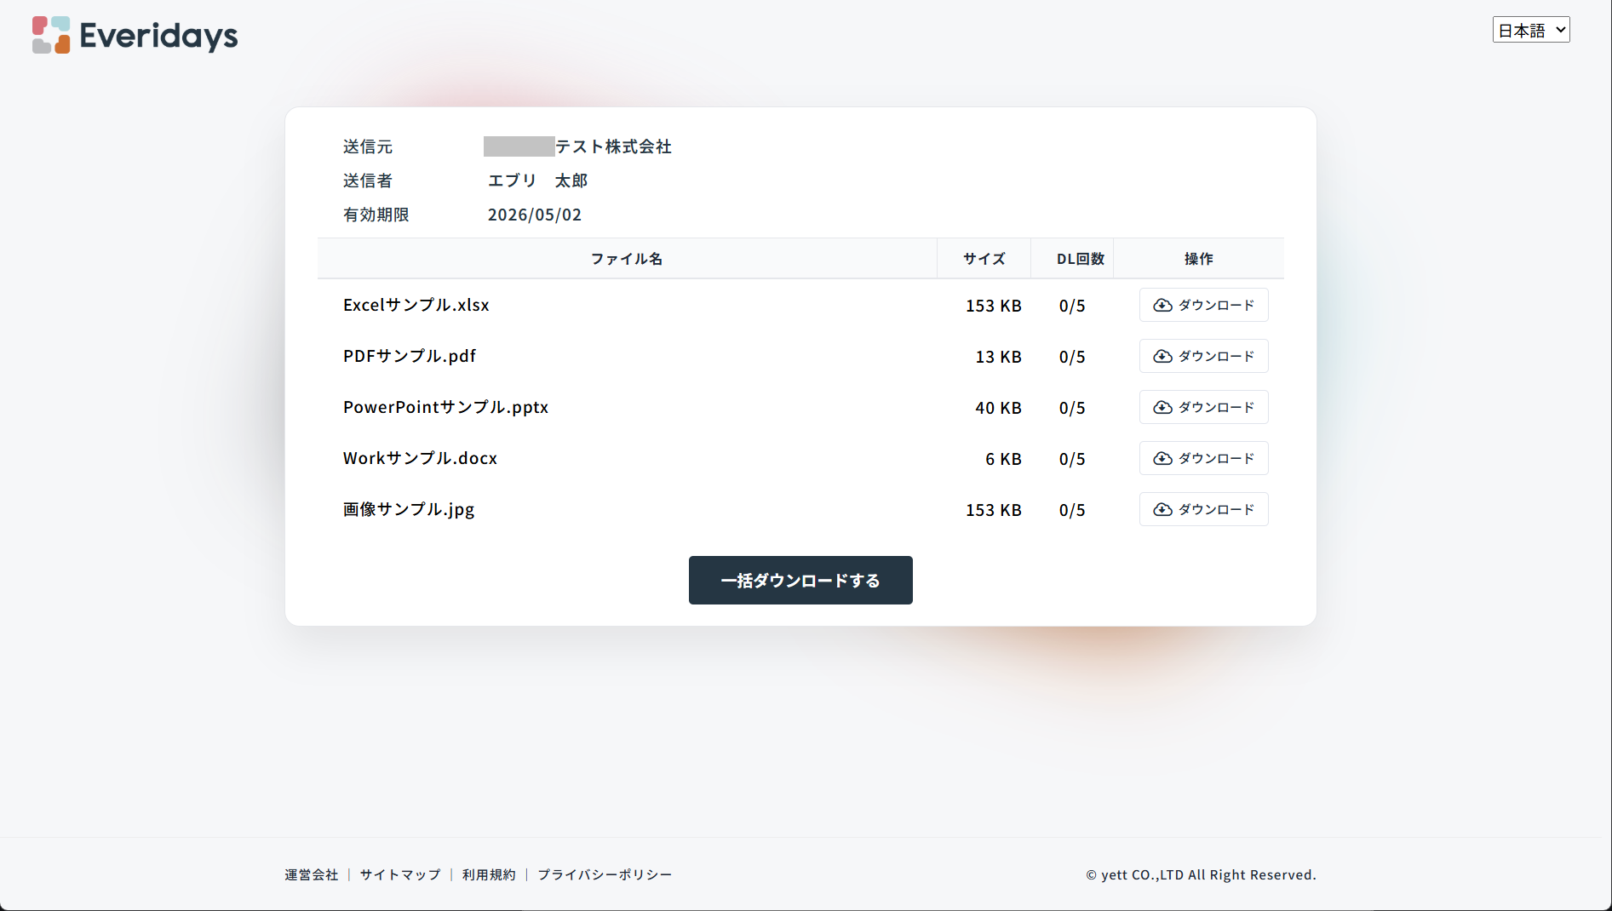Select the PowerPointサンプル.pptx file name
1612x911 pixels.
coord(445,407)
